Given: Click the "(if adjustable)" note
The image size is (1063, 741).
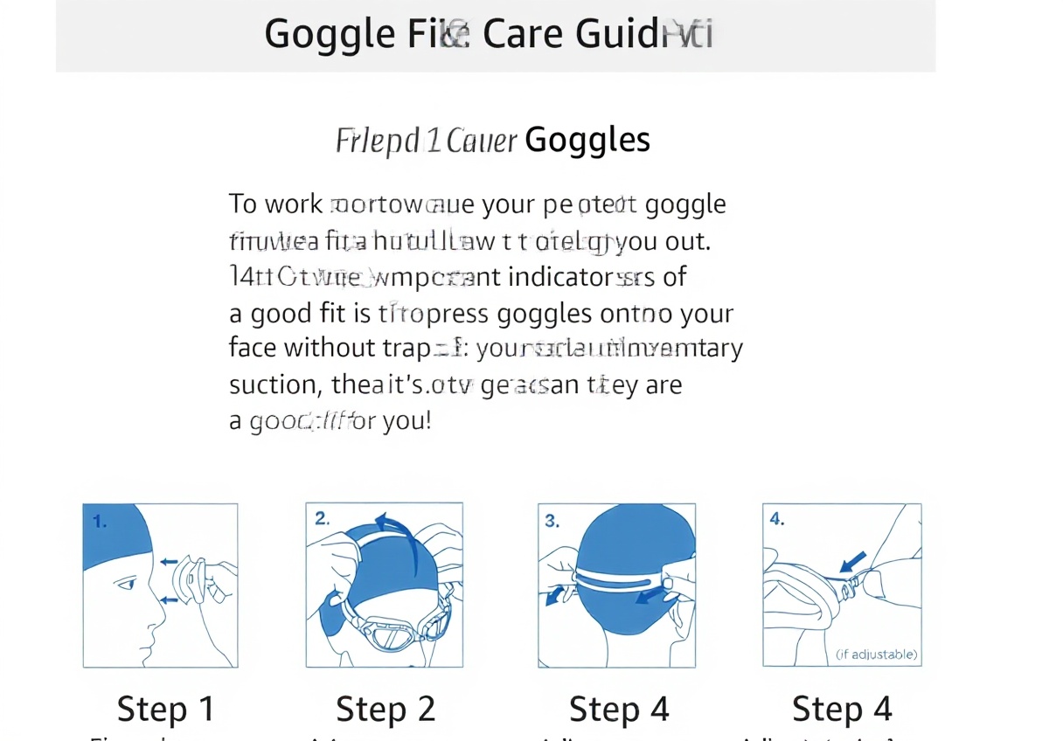Looking at the screenshot, I should (876, 654).
